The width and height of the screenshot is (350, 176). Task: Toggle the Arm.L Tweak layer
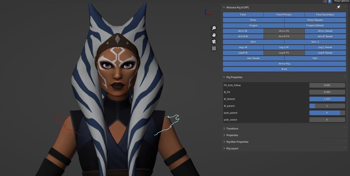tap(325, 31)
